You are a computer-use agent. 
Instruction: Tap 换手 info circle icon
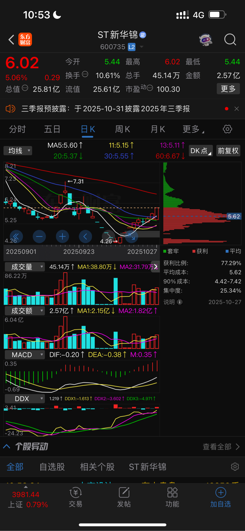coord(85,74)
